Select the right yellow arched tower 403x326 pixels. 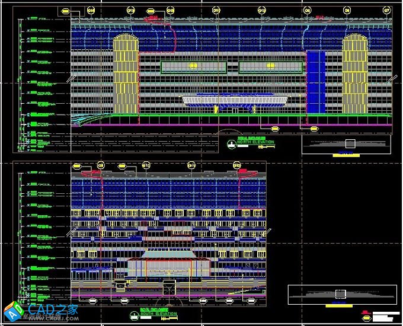355,74
